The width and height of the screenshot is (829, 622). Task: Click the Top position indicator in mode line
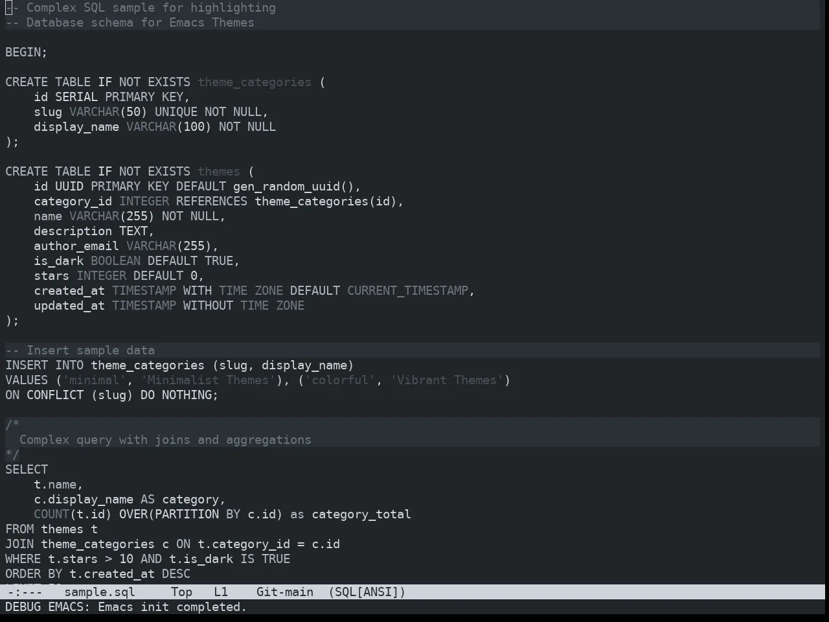pos(181,592)
